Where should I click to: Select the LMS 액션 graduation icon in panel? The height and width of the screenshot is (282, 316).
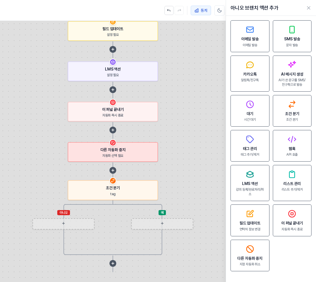(250, 174)
